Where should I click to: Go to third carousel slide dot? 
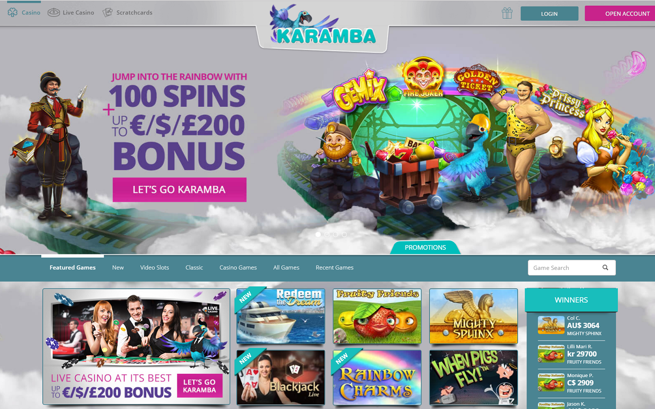pos(335,234)
